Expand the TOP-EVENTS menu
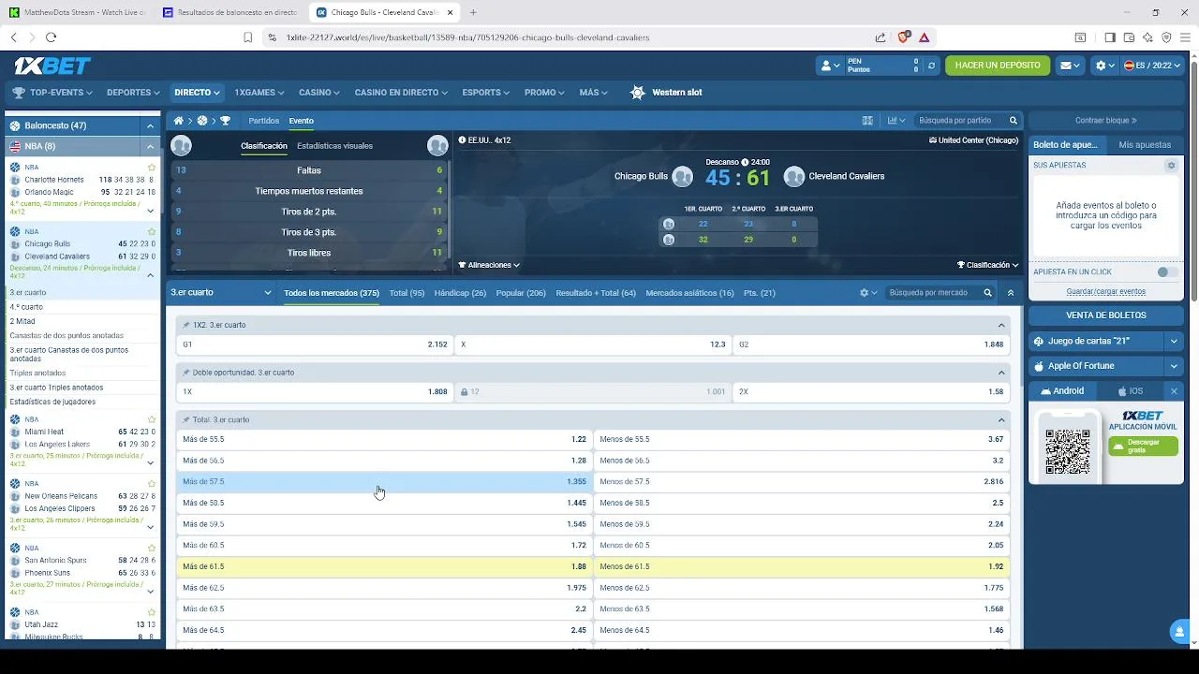 pyautogui.click(x=52, y=93)
